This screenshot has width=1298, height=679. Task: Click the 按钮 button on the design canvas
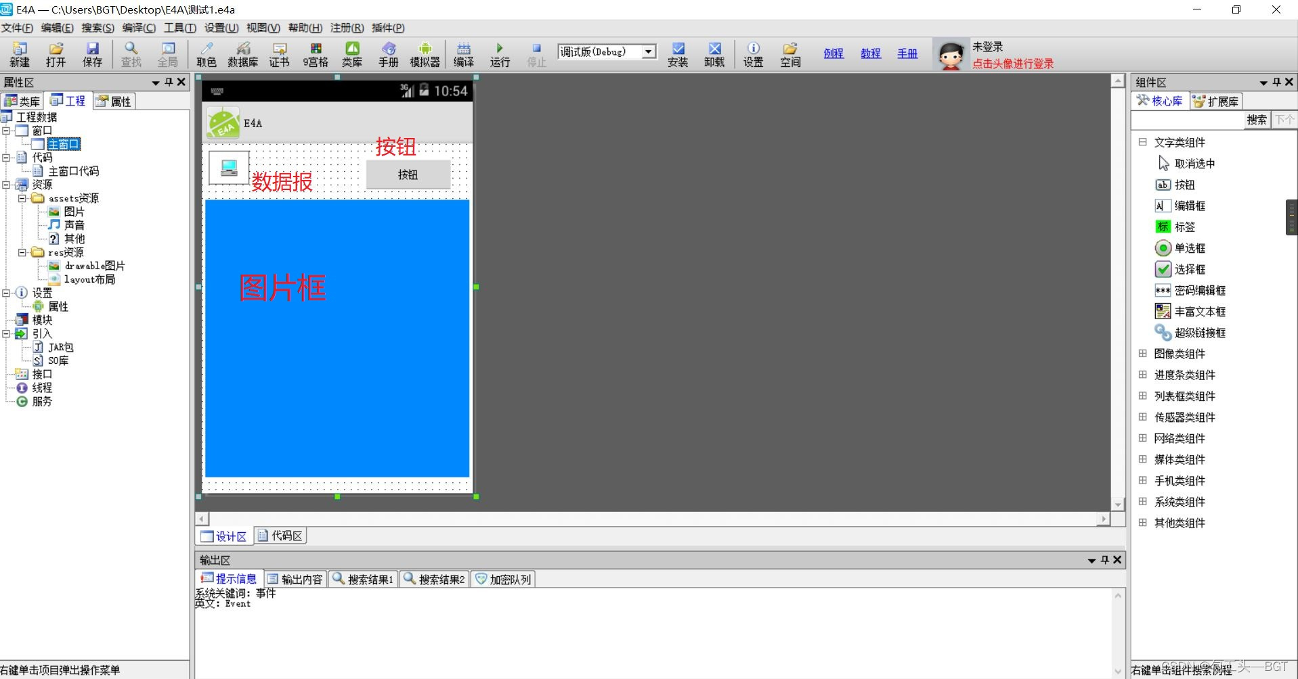pyautogui.click(x=408, y=174)
